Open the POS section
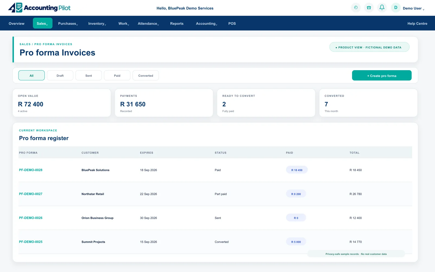435x272 pixels. coord(232,24)
